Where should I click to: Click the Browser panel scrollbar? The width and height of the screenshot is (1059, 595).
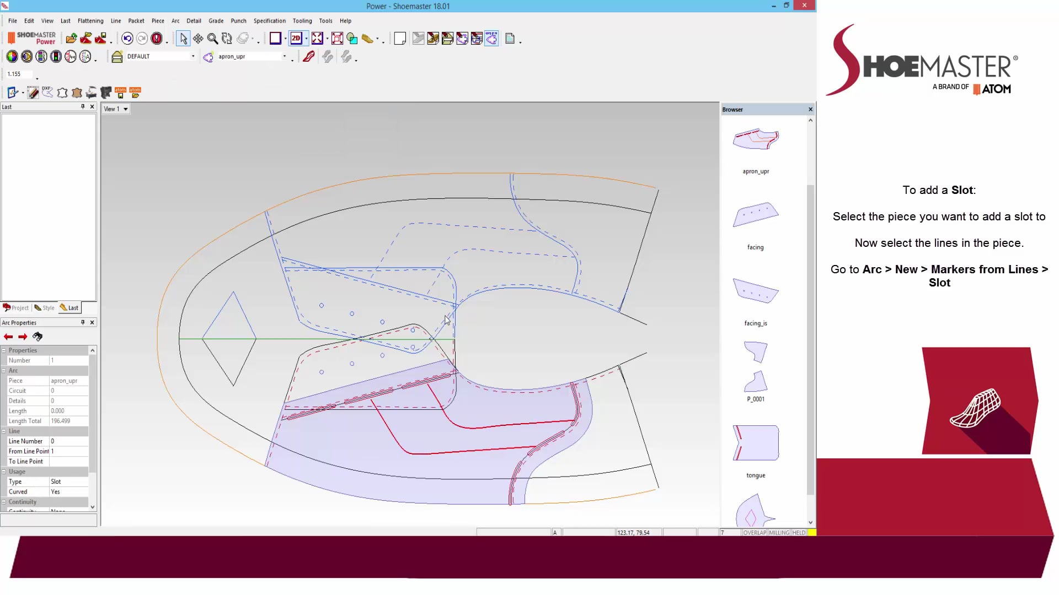810,339
